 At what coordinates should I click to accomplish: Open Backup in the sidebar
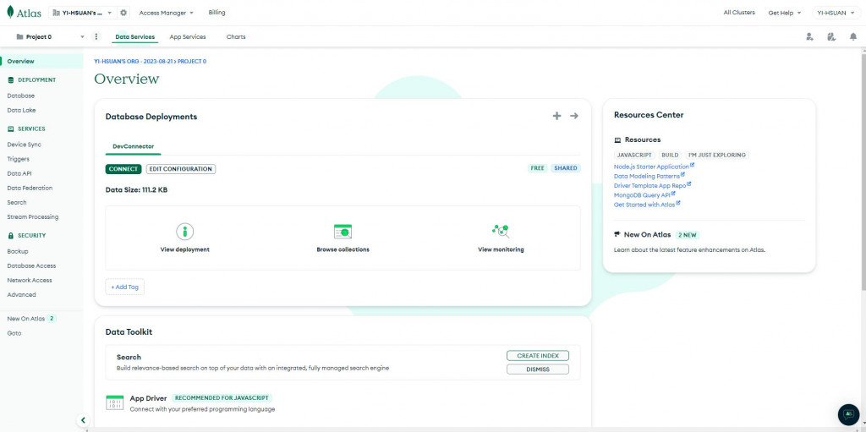point(18,251)
